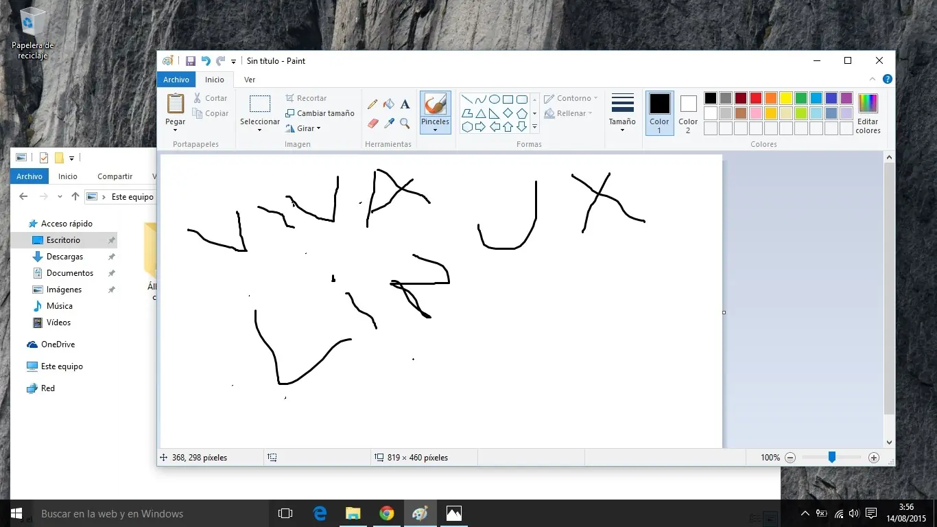Select the Pencil tool
This screenshot has height=527, width=937.
point(372,104)
